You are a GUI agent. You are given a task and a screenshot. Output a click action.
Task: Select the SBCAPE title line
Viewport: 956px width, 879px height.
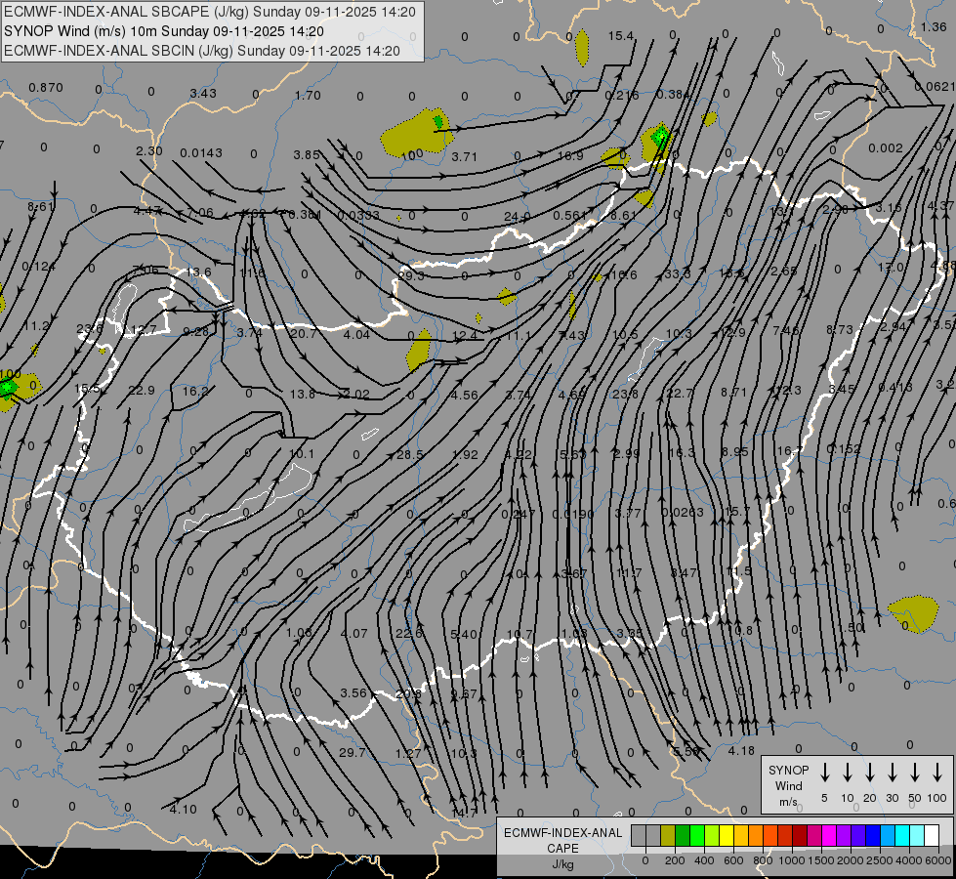(210, 12)
